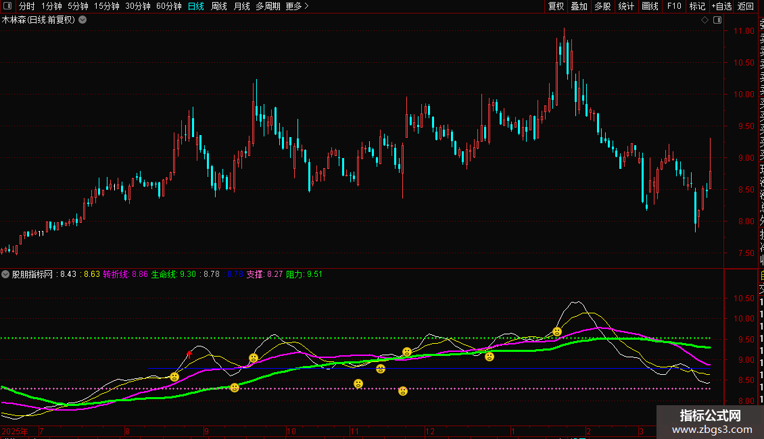This screenshot has height=439, width=764.
Task: Expand the 更多 periods dropdown
Action: [297, 7]
